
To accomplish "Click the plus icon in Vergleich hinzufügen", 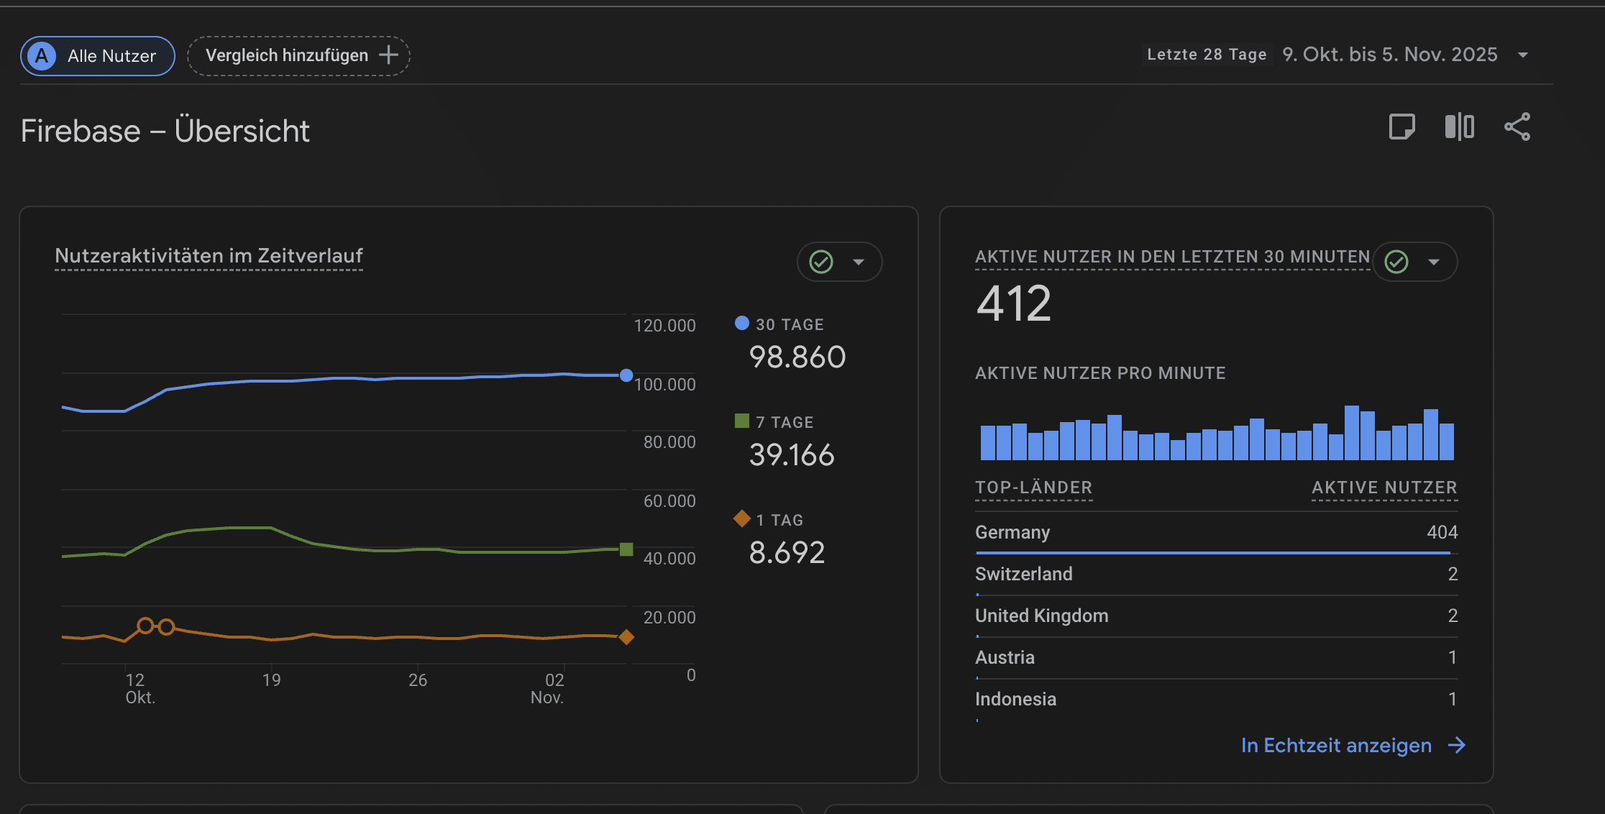I will pos(388,55).
